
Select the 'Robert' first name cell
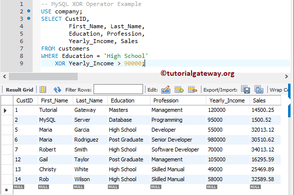pos(55,149)
